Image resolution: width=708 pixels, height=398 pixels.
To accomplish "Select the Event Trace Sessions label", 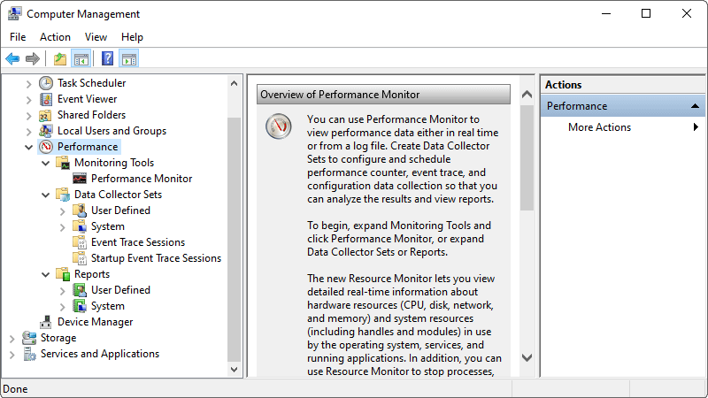I will point(138,242).
